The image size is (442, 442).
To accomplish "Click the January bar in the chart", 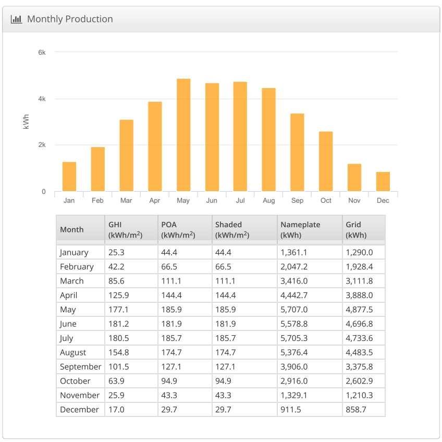I will (69, 177).
